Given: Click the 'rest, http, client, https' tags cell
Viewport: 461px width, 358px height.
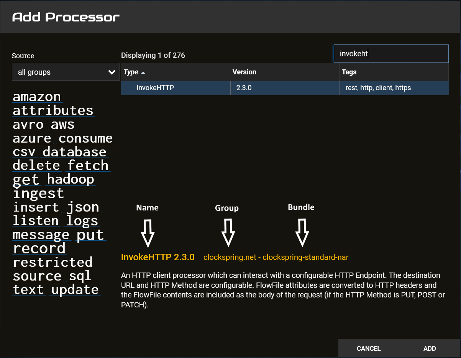Looking at the screenshot, I should (394, 88).
